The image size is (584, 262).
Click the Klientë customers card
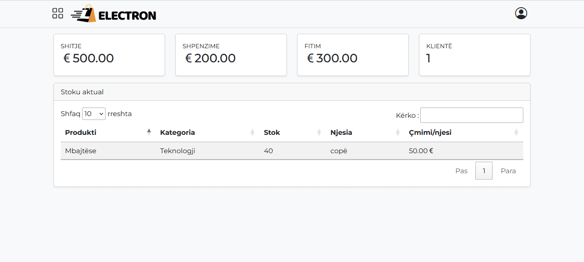point(475,55)
